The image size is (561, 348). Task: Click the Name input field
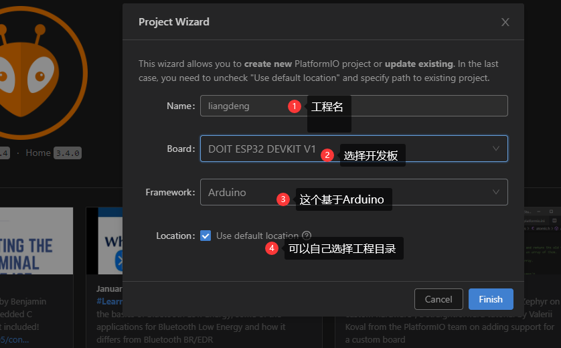[354, 106]
